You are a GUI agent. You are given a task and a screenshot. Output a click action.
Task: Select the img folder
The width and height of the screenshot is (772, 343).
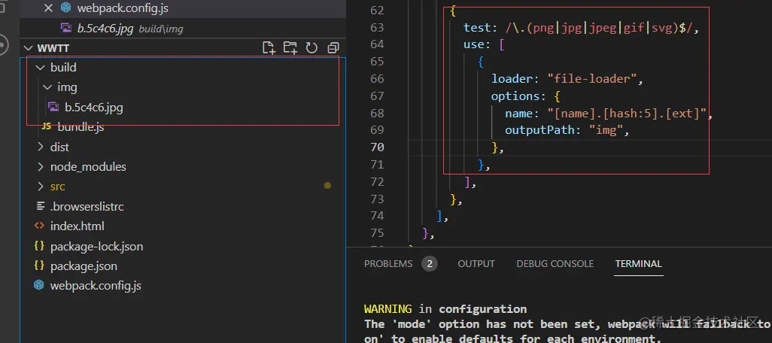coord(67,87)
